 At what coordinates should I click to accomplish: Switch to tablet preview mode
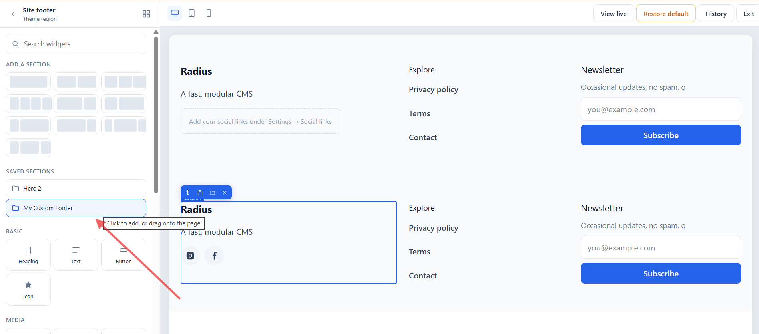[x=192, y=13]
